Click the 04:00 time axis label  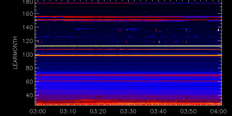coord(219,111)
